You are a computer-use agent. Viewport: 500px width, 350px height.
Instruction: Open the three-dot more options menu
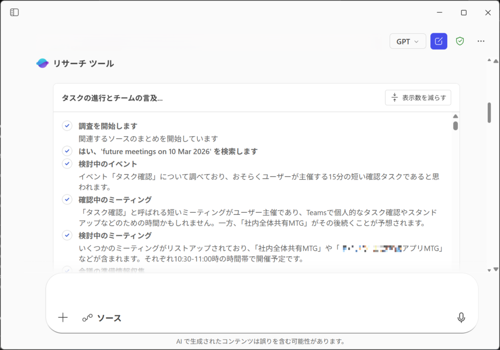(x=481, y=41)
